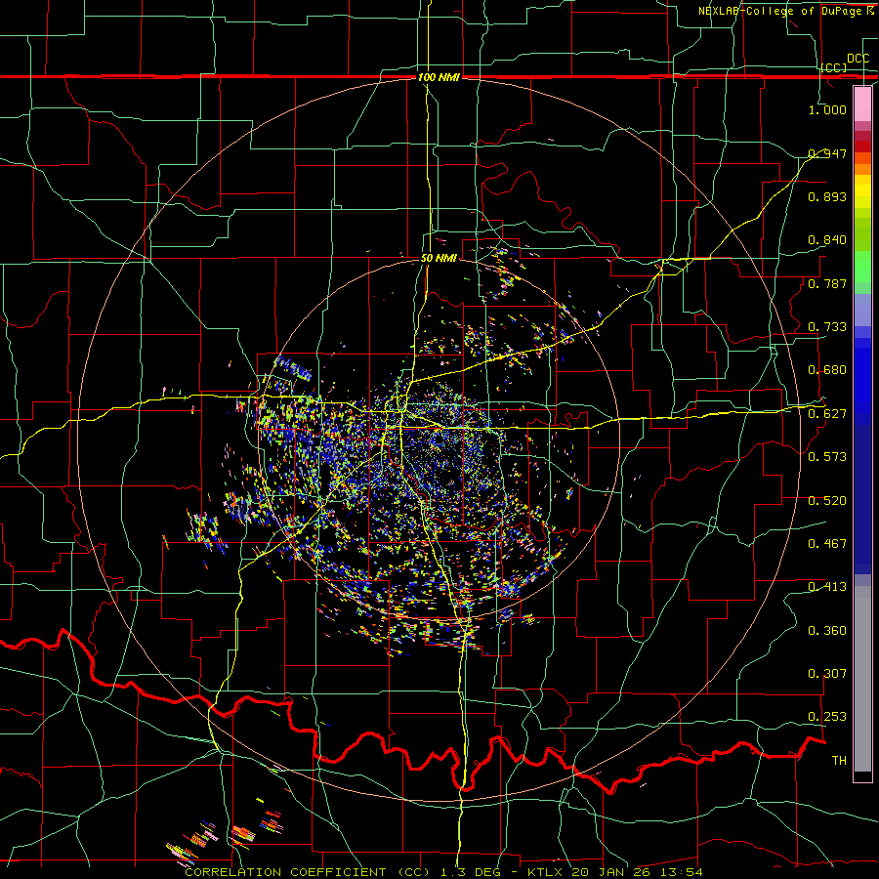Click the 0.467 color scale label

coord(827,543)
